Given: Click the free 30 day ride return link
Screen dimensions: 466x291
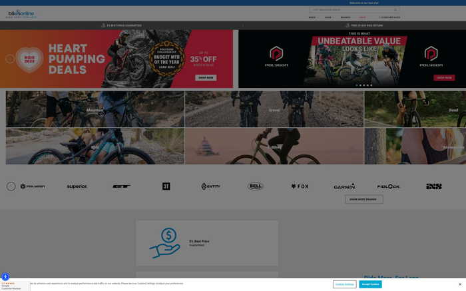Looking at the screenshot, I should coord(364,25).
